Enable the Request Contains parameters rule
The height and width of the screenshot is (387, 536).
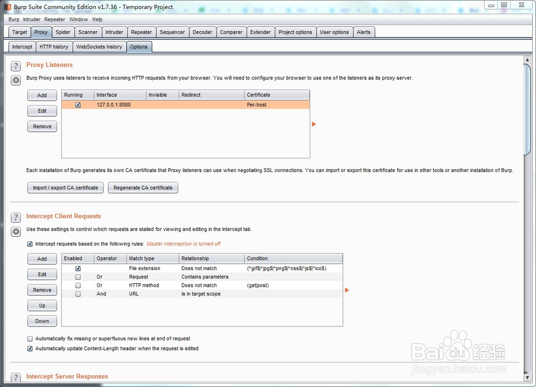coord(78,277)
